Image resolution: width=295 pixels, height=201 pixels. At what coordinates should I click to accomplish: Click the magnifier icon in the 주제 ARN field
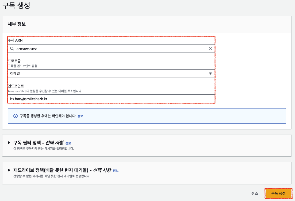tap(12, 49)
